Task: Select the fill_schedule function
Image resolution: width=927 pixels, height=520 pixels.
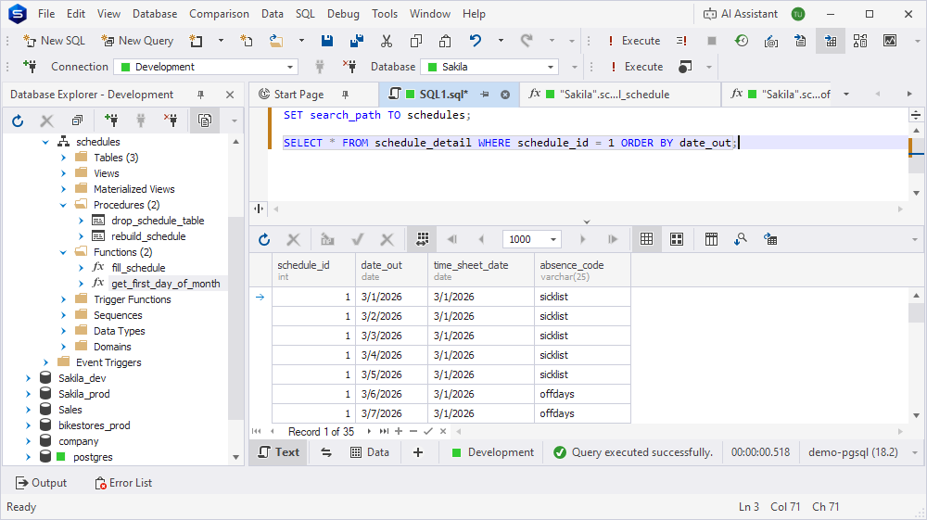Action: [x=138, y=268]
